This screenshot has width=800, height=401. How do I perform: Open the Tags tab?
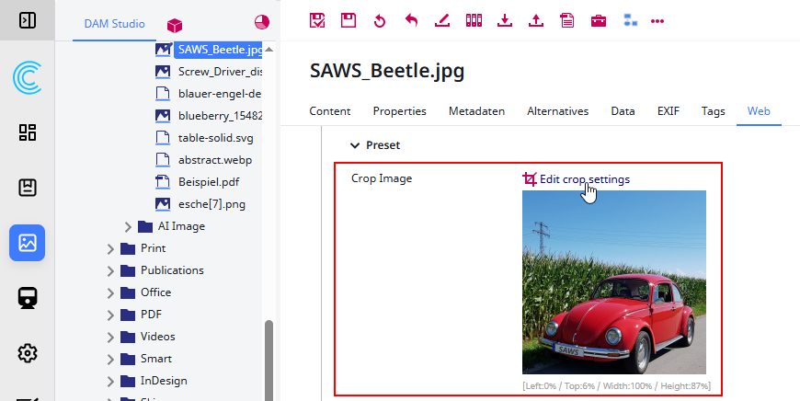click(713, 110)
